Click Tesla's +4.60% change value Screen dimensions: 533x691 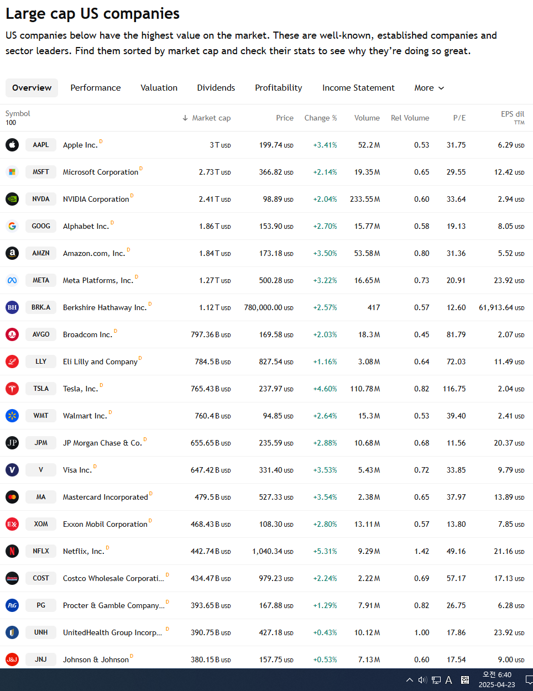[x=325, y=389]
